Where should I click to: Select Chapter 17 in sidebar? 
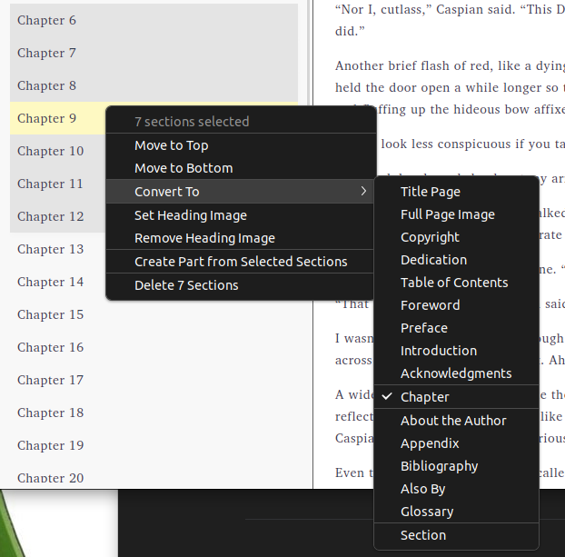pos(154,380)
